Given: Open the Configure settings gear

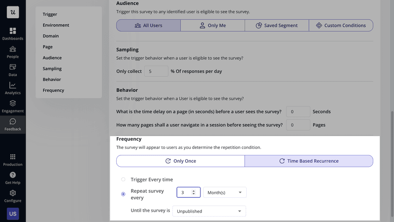Looking at the screenshot, I should coord(13,193).
